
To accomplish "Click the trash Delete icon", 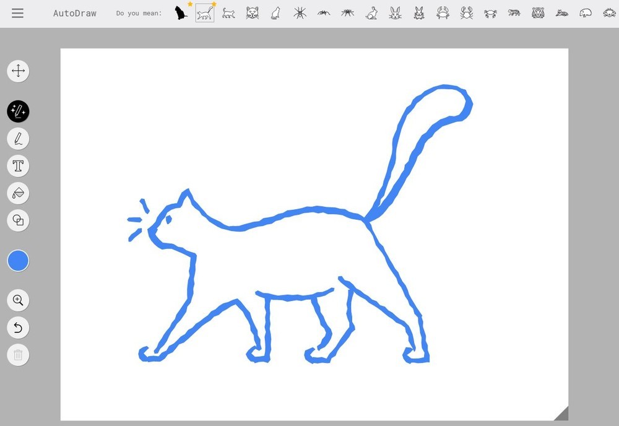I will pyautogui.click(x=18, y=355).
